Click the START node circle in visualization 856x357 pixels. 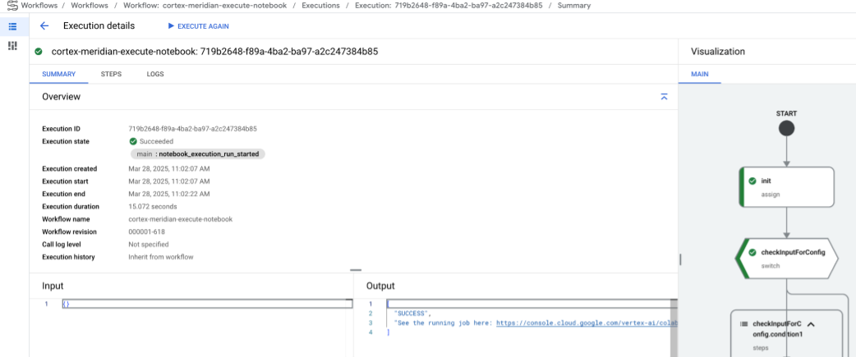786,128
